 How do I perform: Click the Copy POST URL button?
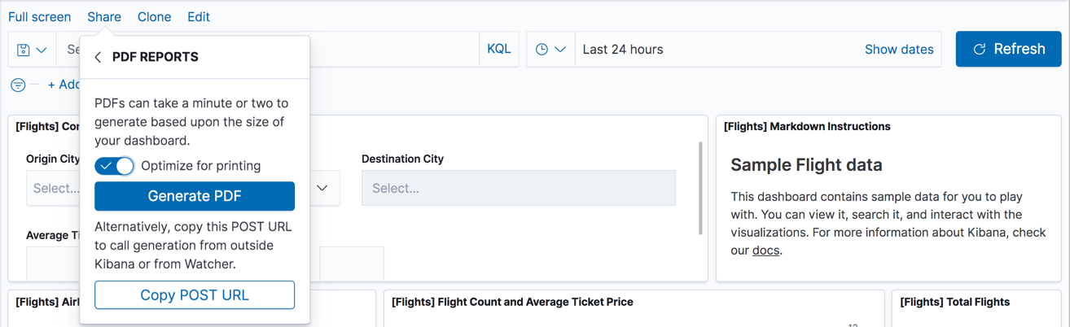(195, 295)
